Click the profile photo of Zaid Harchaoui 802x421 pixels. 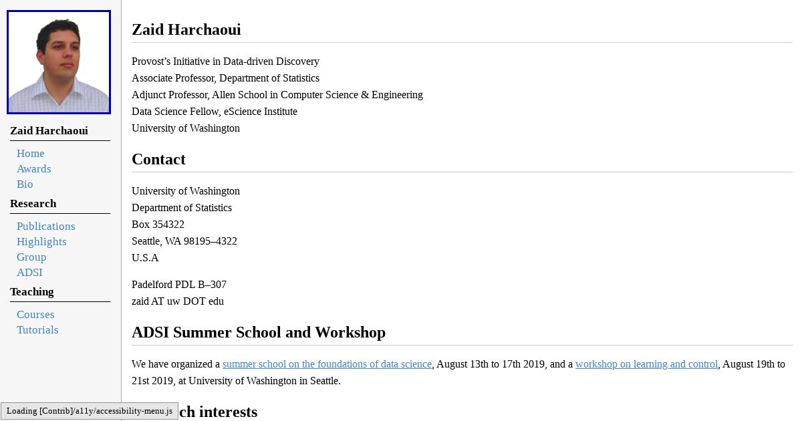click(59, 62)
